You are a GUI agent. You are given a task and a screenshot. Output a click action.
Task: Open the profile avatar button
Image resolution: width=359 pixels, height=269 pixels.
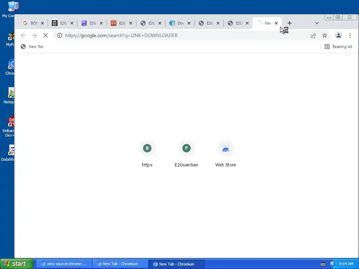(x=339, y=35)
